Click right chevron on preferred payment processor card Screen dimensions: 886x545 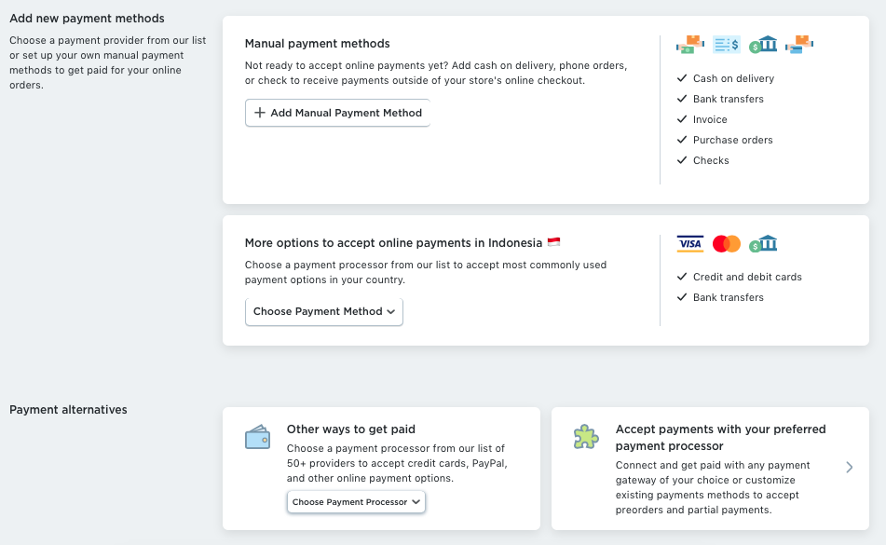tap(850, 468)
